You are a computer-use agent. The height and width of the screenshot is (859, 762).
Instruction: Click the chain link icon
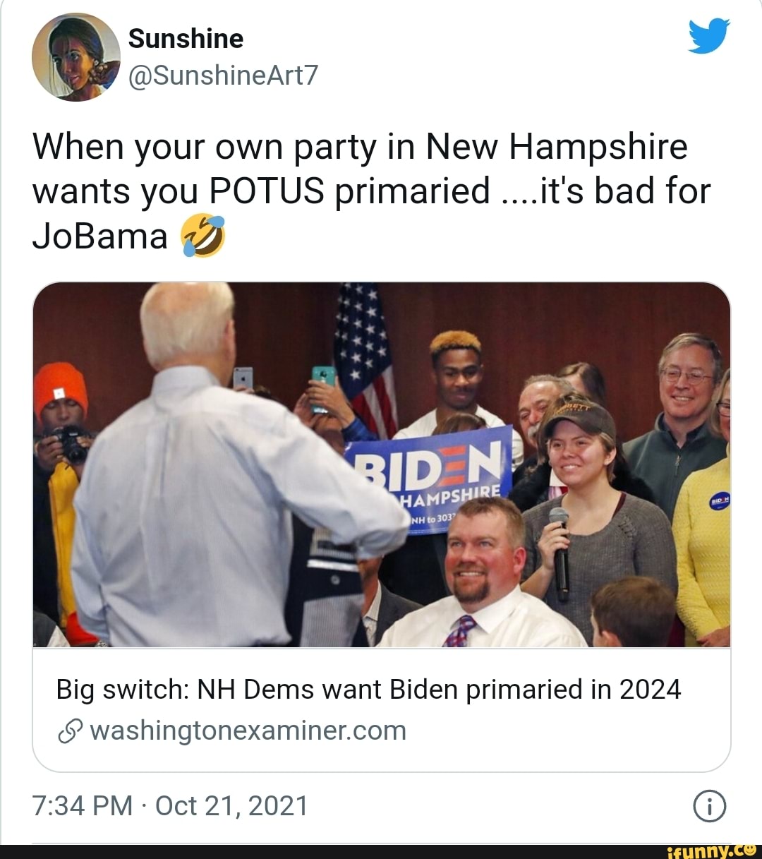coord(70,732)
